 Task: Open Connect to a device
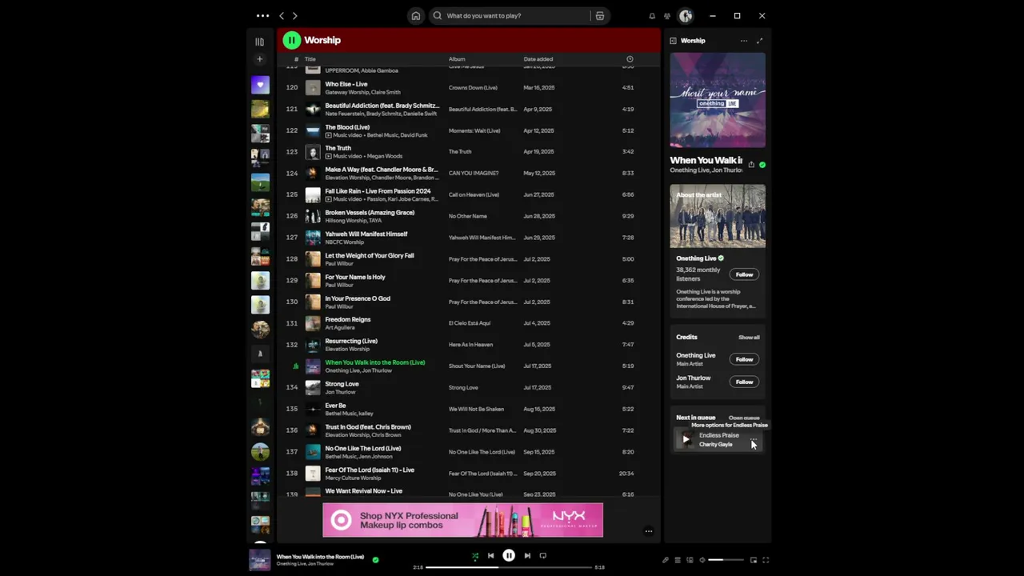(x=690, y=560)
